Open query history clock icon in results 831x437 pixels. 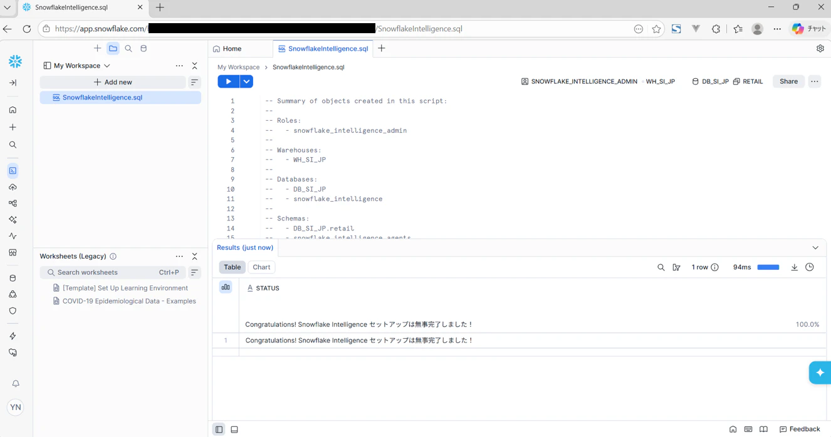pos(810,267)
